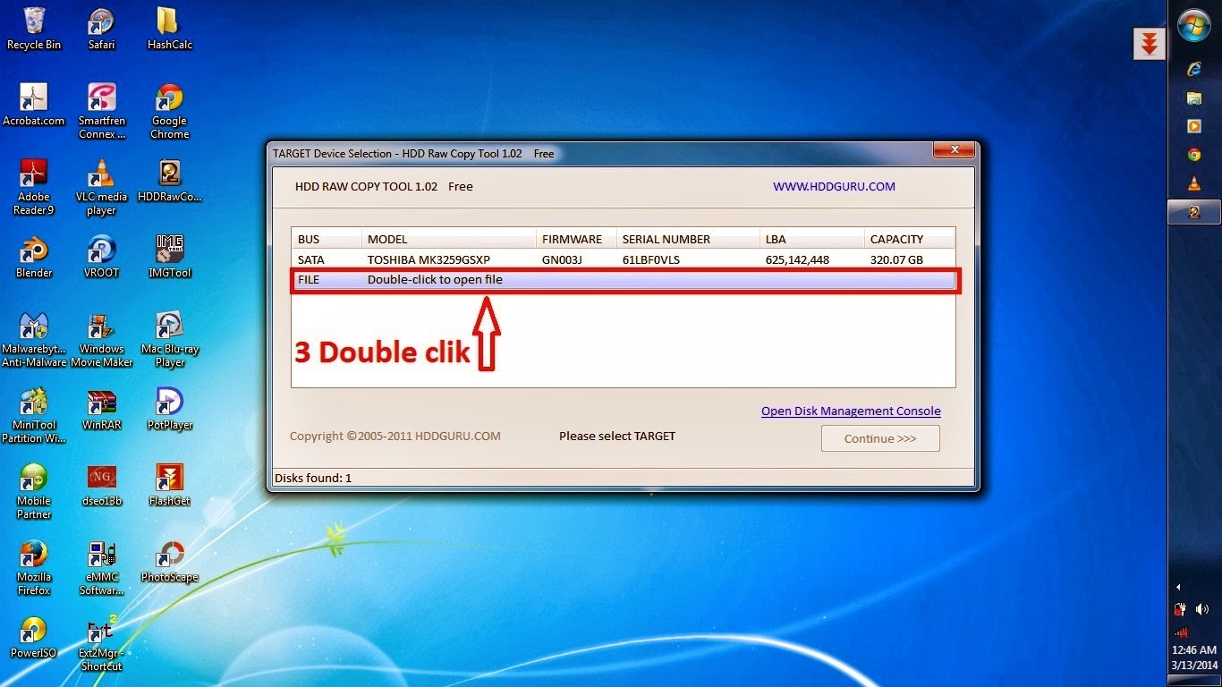Open Windows Movie Maker icon
The width and height of the screenshot is (1222, 687).
point(101,339)
